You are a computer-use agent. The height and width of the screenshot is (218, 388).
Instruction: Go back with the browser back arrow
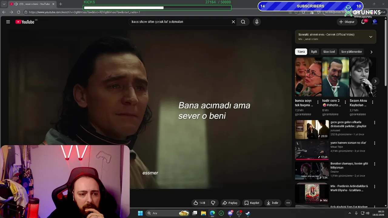tap(4, 12)
